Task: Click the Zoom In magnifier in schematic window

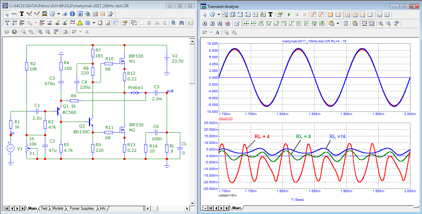Action: pos(40,32)
